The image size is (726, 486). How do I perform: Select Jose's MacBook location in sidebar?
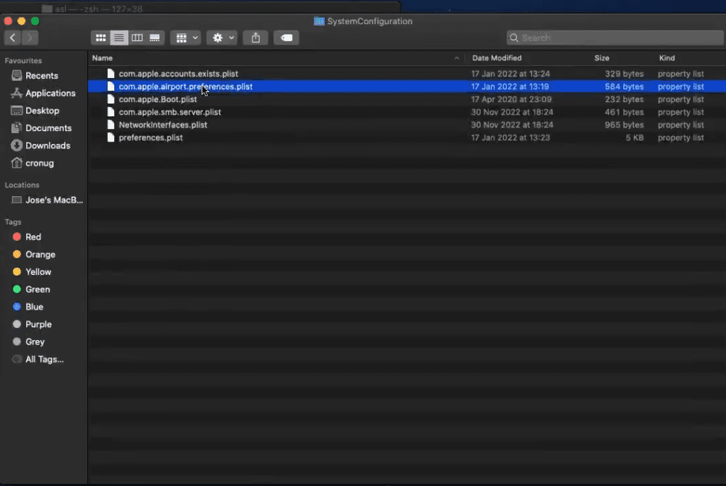[54, 200]
